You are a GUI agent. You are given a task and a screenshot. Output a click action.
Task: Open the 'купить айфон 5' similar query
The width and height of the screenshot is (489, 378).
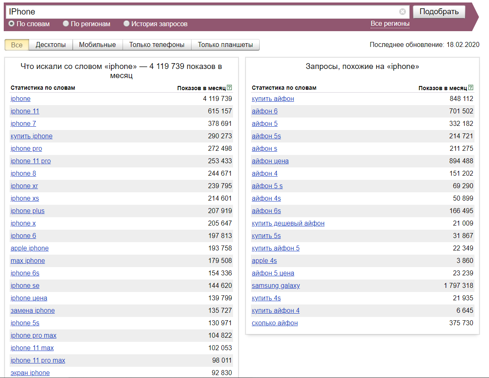(276, 248)
